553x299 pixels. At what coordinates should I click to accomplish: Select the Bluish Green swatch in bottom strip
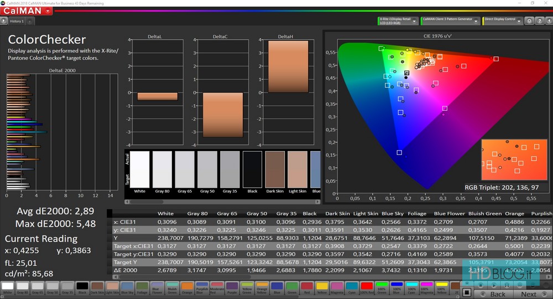click(x=172, y=288)
